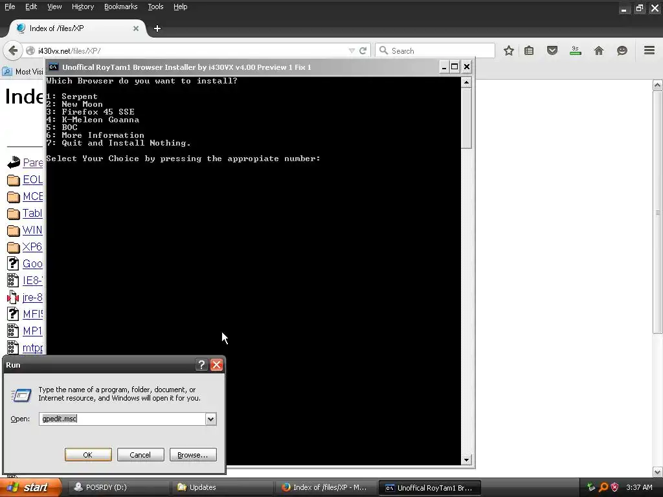Click the XP6 folder icon

(14, 247)
